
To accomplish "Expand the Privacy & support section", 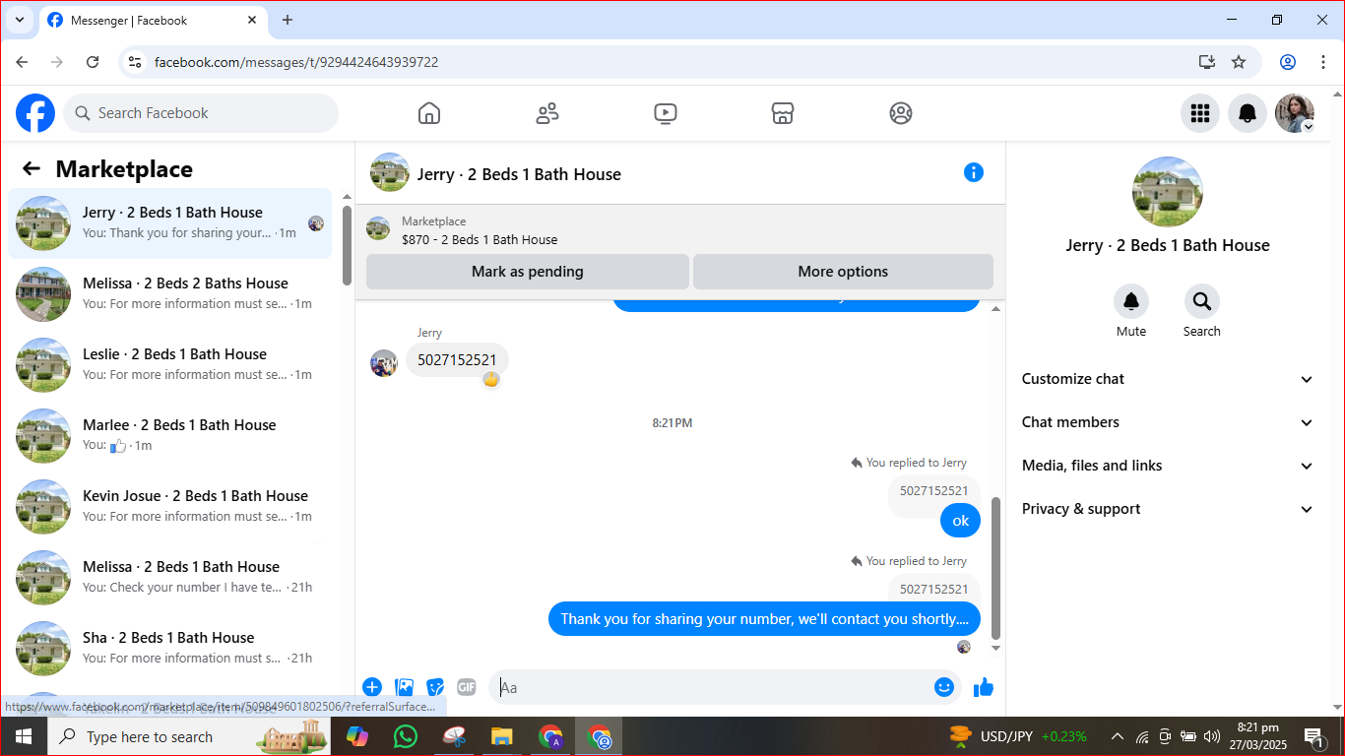I will (1168, 509).
